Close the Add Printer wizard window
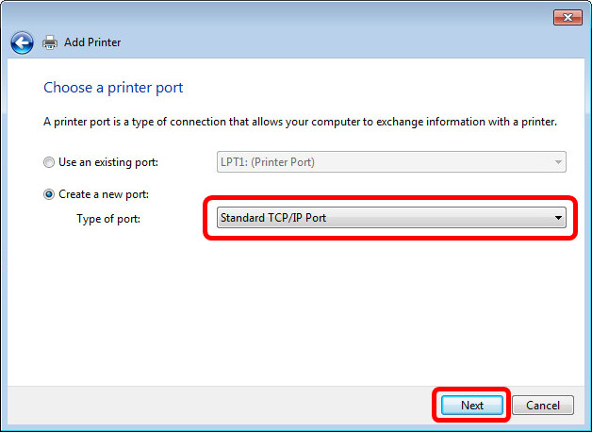592x432 pixels. [566, 17]
